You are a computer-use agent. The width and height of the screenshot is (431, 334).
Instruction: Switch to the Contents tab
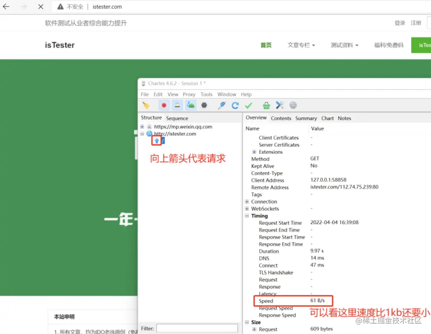281,118
